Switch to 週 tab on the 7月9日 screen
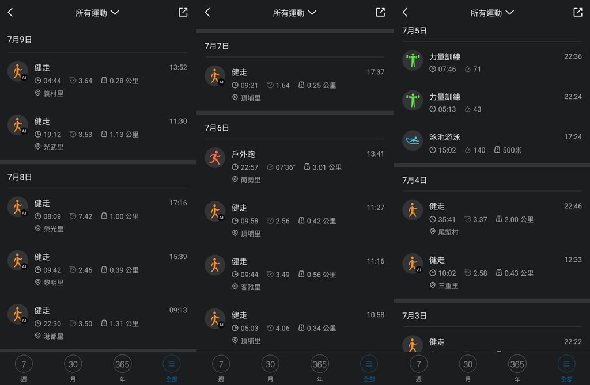Viewport: 590px width, 385px height. click(24, 368)
